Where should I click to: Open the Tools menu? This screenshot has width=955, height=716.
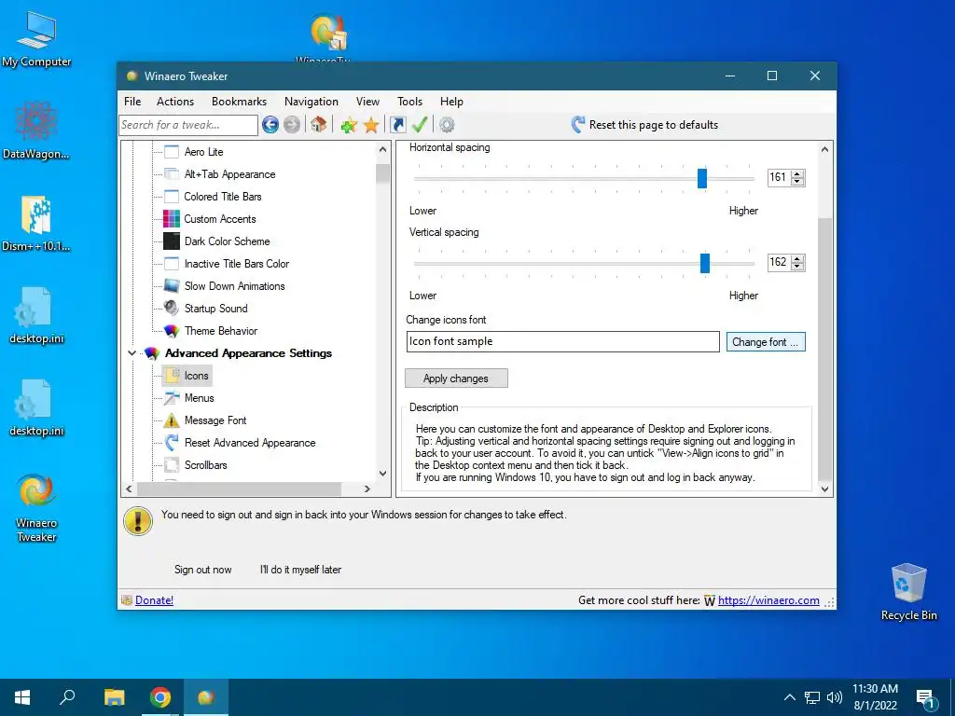409,102
